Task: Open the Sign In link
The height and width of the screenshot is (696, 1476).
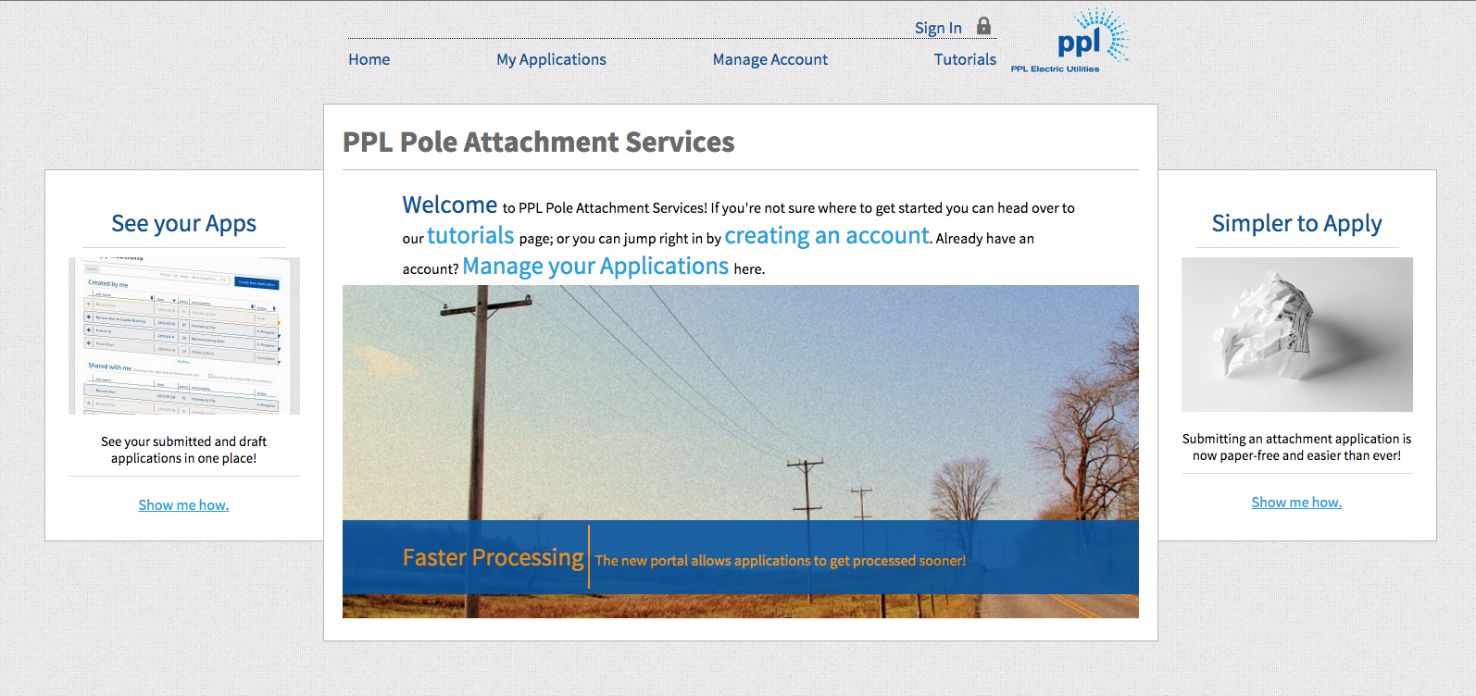Action: coord(938,28)
